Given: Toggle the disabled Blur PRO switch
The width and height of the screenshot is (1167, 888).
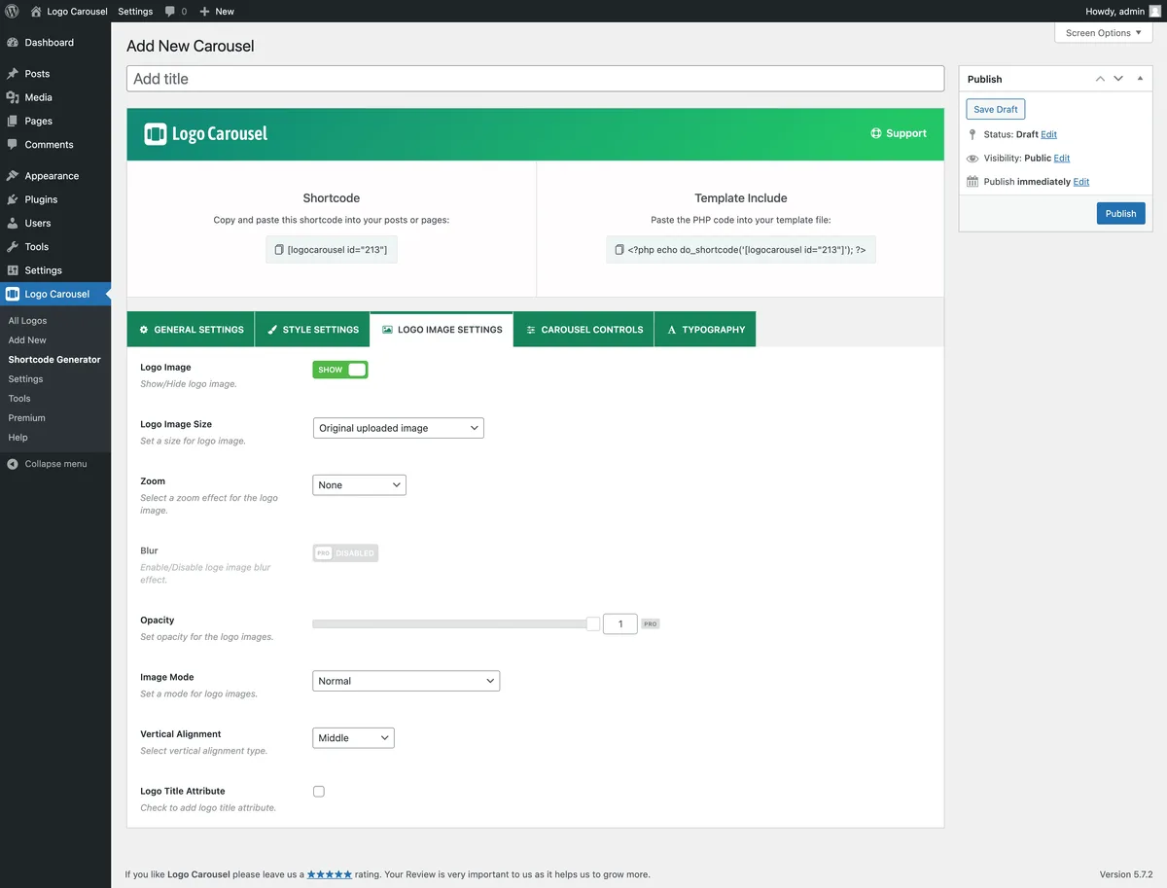Looking at the screenshot, I should point(345,553).
